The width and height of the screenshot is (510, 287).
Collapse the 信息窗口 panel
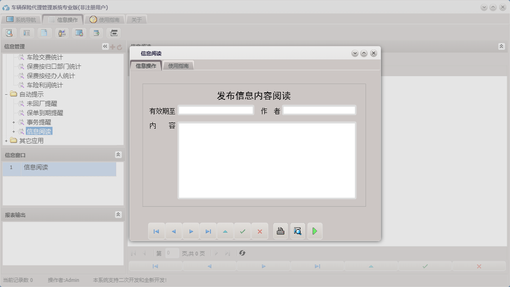(118, 155)
